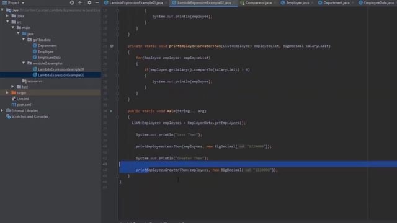397x223 pixels.
Task: Click the main method name
Action: (171, 111)
